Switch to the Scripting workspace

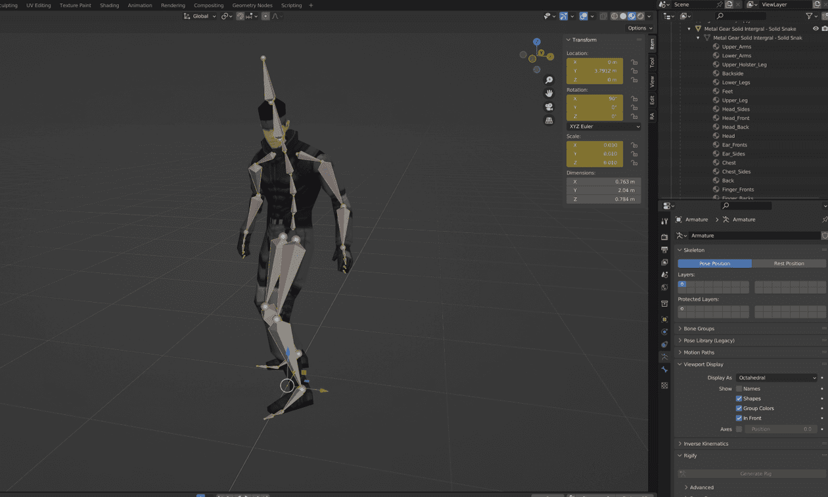pyautogui.click(x=291, y=5)
